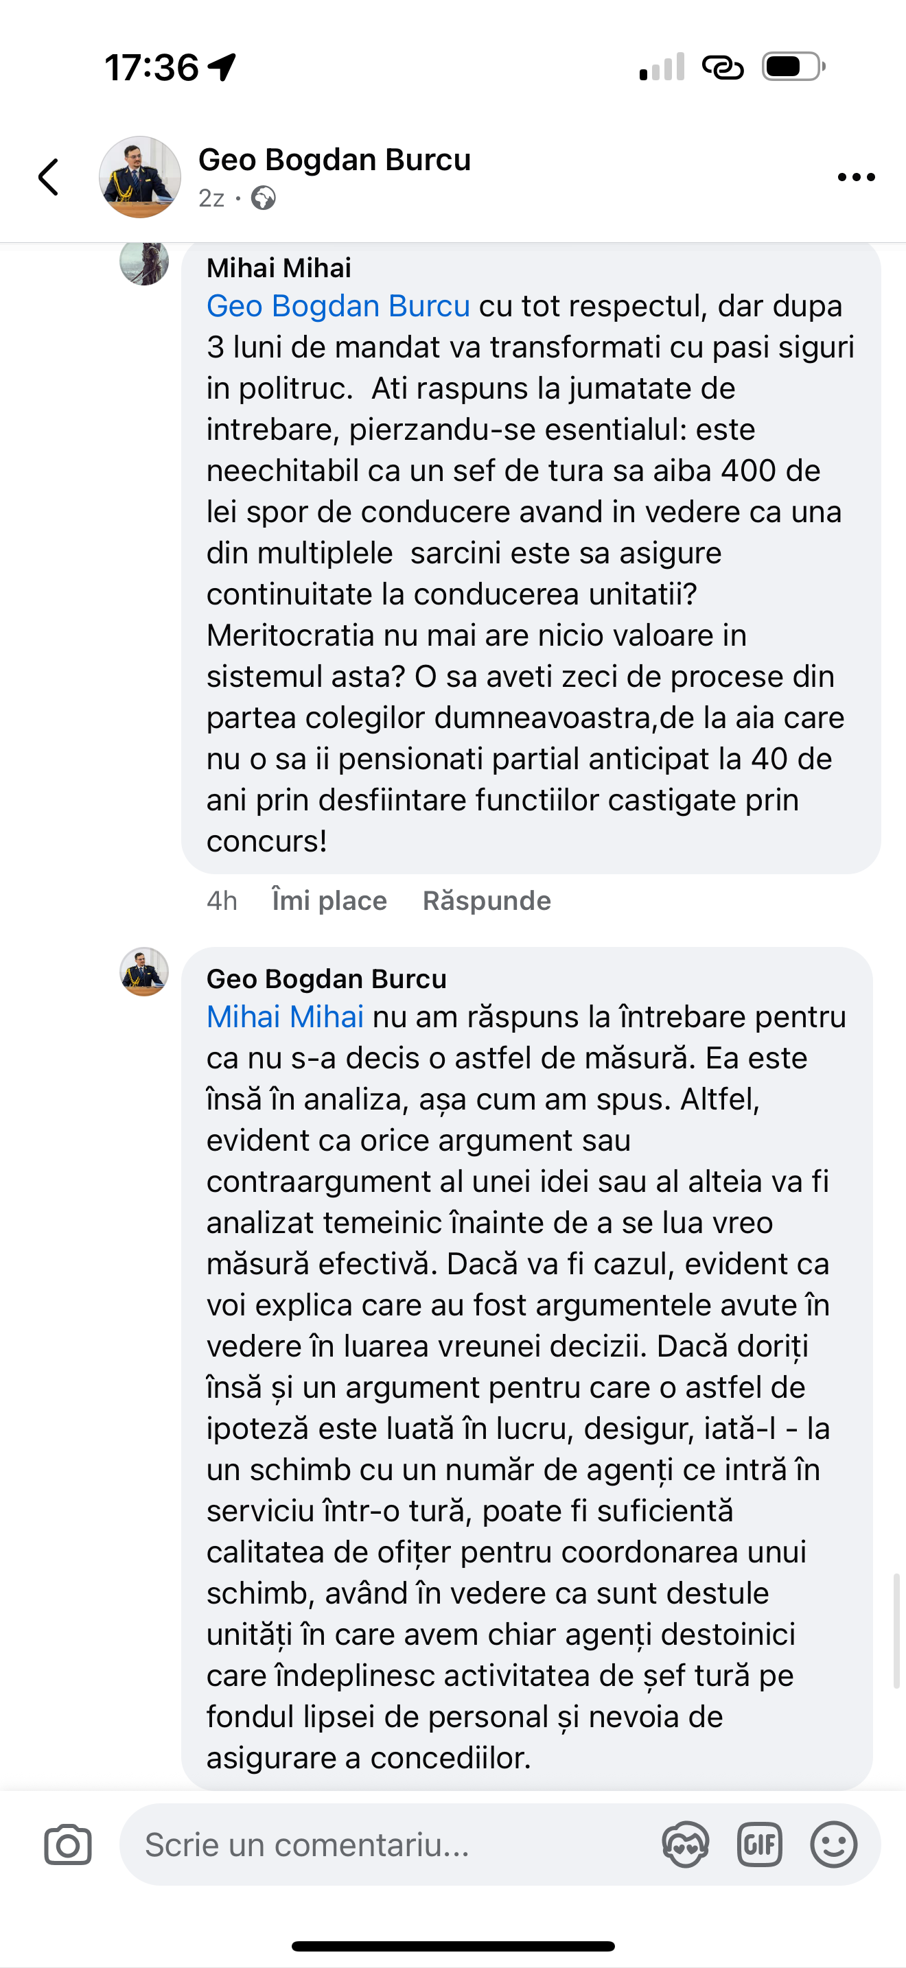Image resolution: width=906 pixels, height=1968 pixels.
Task: Open Geo Bogdan Burcu header profile picture
Action: [140, 177]
